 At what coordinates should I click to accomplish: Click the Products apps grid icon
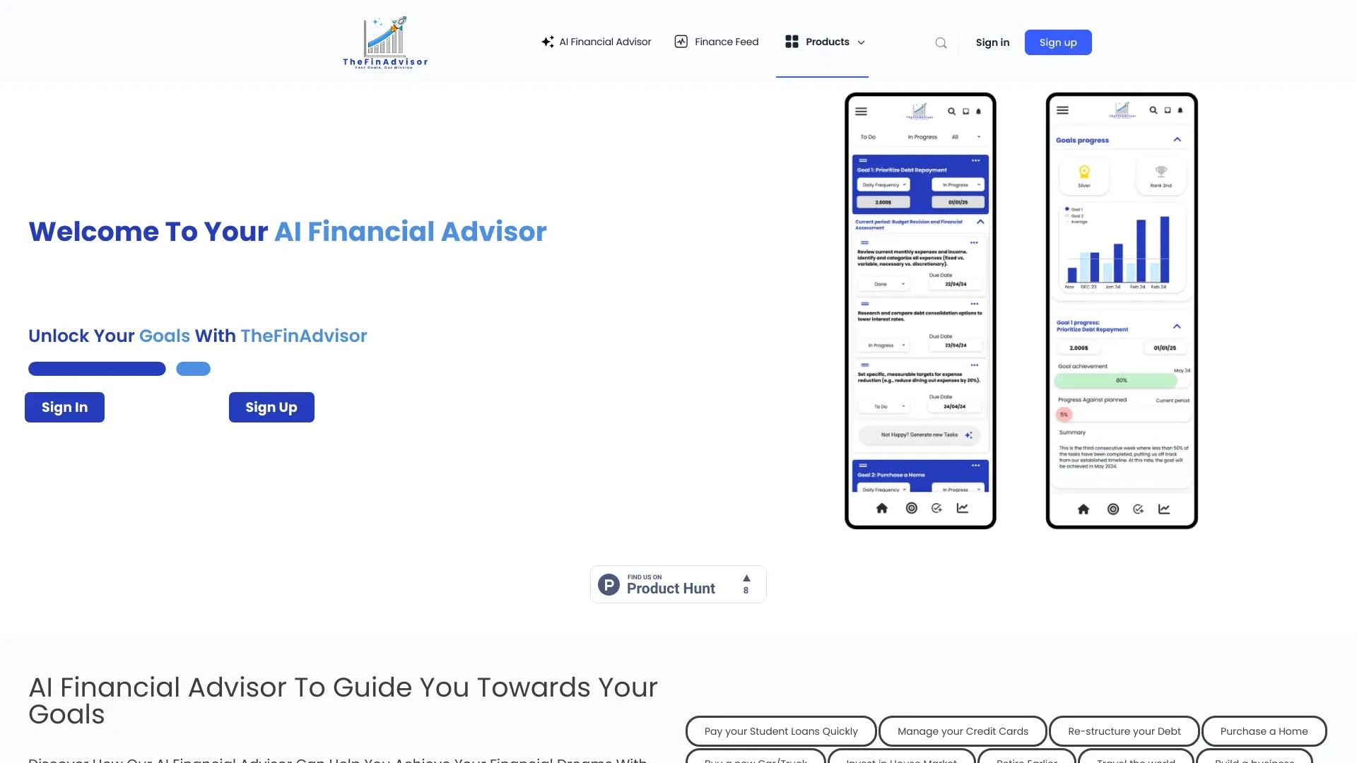coord(792,42)
